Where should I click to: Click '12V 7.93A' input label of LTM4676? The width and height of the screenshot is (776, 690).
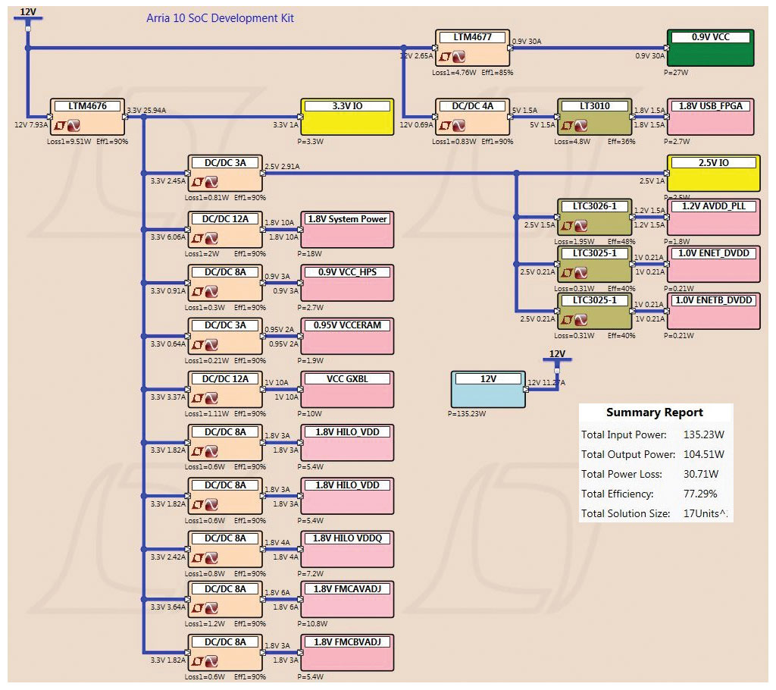pyautogui.click(x=31, y=125)
